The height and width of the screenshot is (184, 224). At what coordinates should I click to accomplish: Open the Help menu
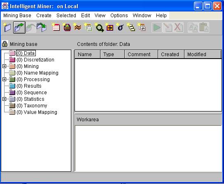[x=161, y=15]
